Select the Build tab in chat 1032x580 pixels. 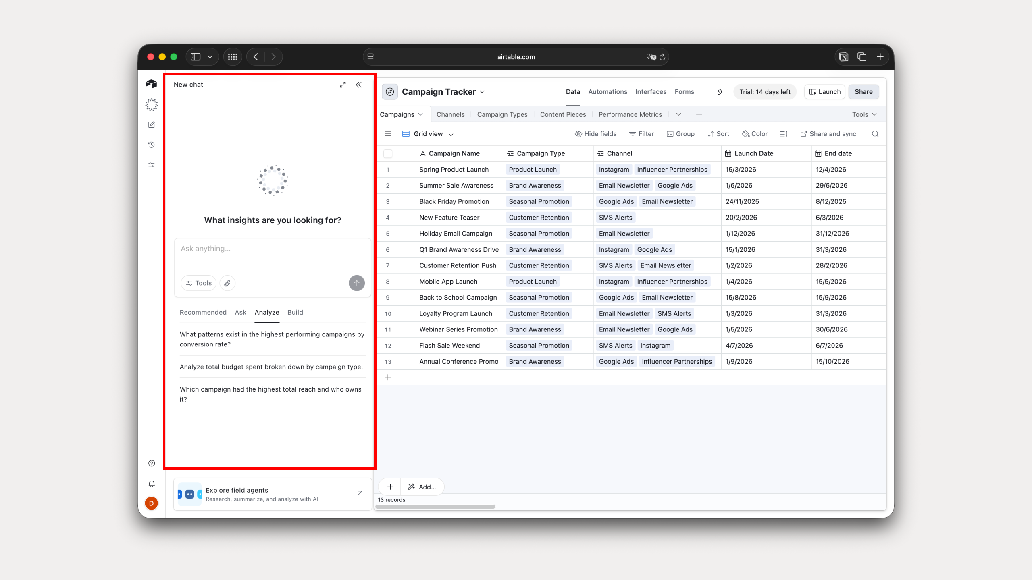tap(295, 312)
